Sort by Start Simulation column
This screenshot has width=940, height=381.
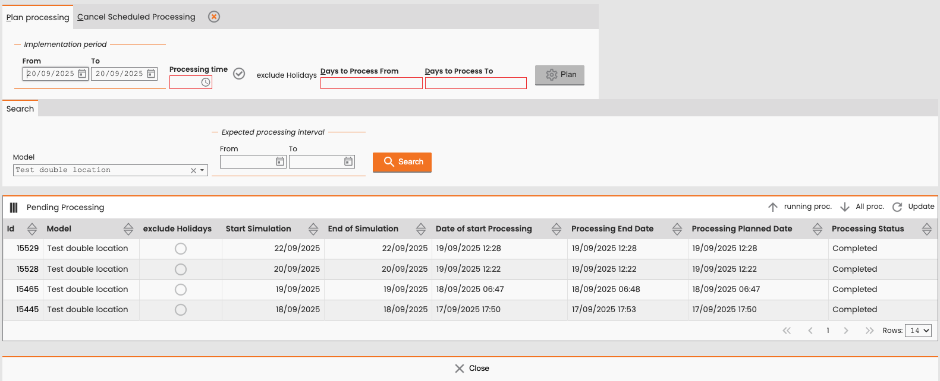[313, 229]
